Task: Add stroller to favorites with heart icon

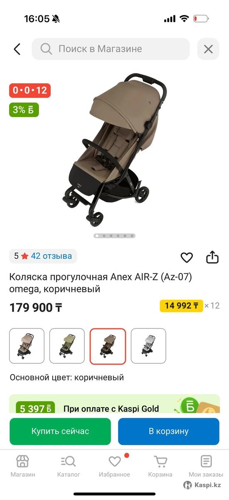Action: coord(187,257)
